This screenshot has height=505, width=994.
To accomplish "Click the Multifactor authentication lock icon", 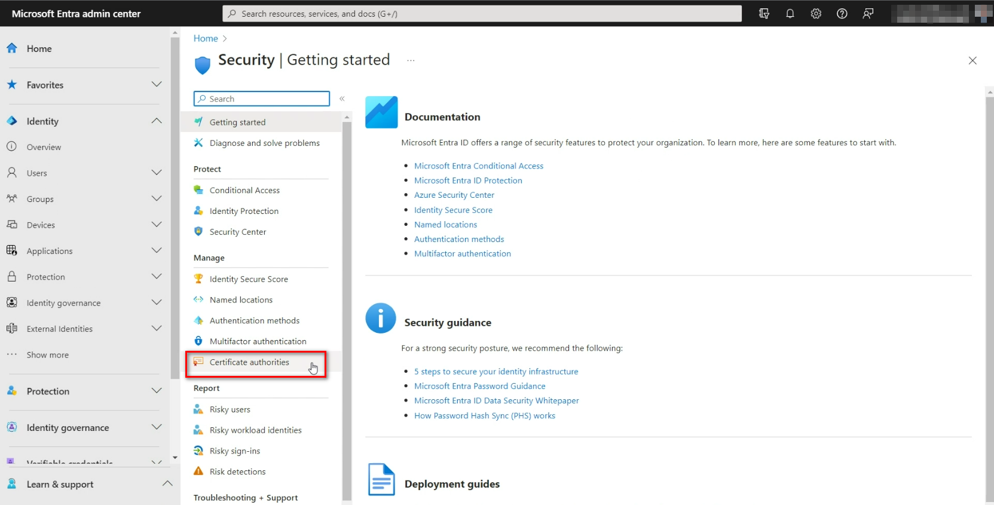I will pos(198,341).
